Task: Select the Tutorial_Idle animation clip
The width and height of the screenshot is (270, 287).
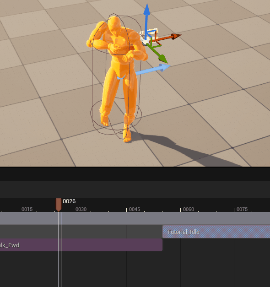Action: pyautogui.click(x=216, y=232)
